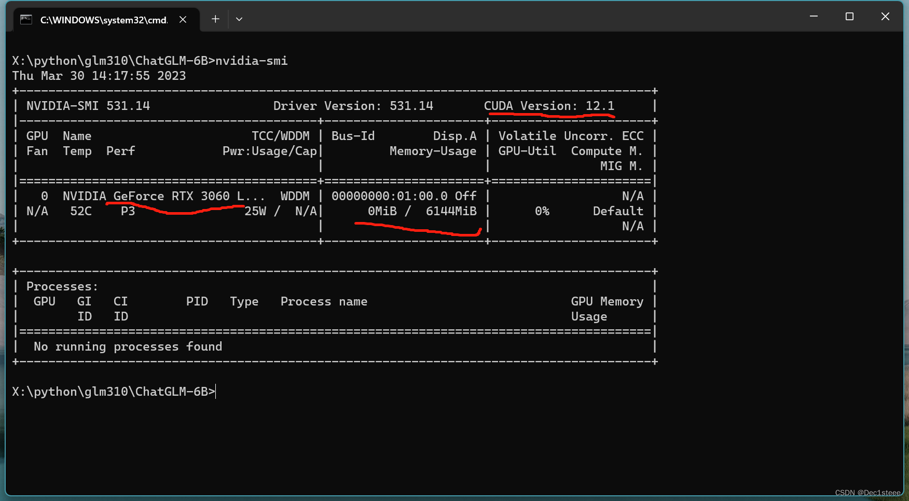This screenshot has width=909, height=501.
Task: Click bus id '00000000:01:00.0 Off'
Action: point(404,196)
